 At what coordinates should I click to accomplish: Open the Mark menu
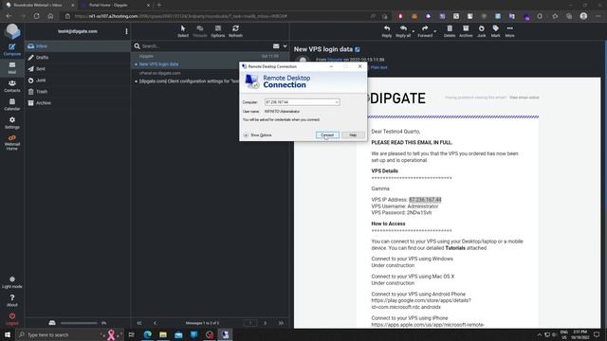(x=495, y=31)
